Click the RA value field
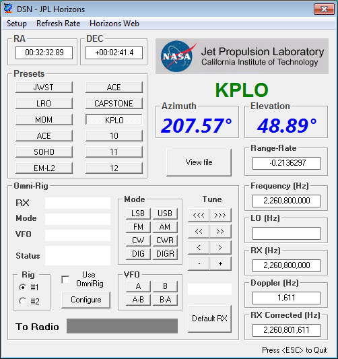 (44, 53)
